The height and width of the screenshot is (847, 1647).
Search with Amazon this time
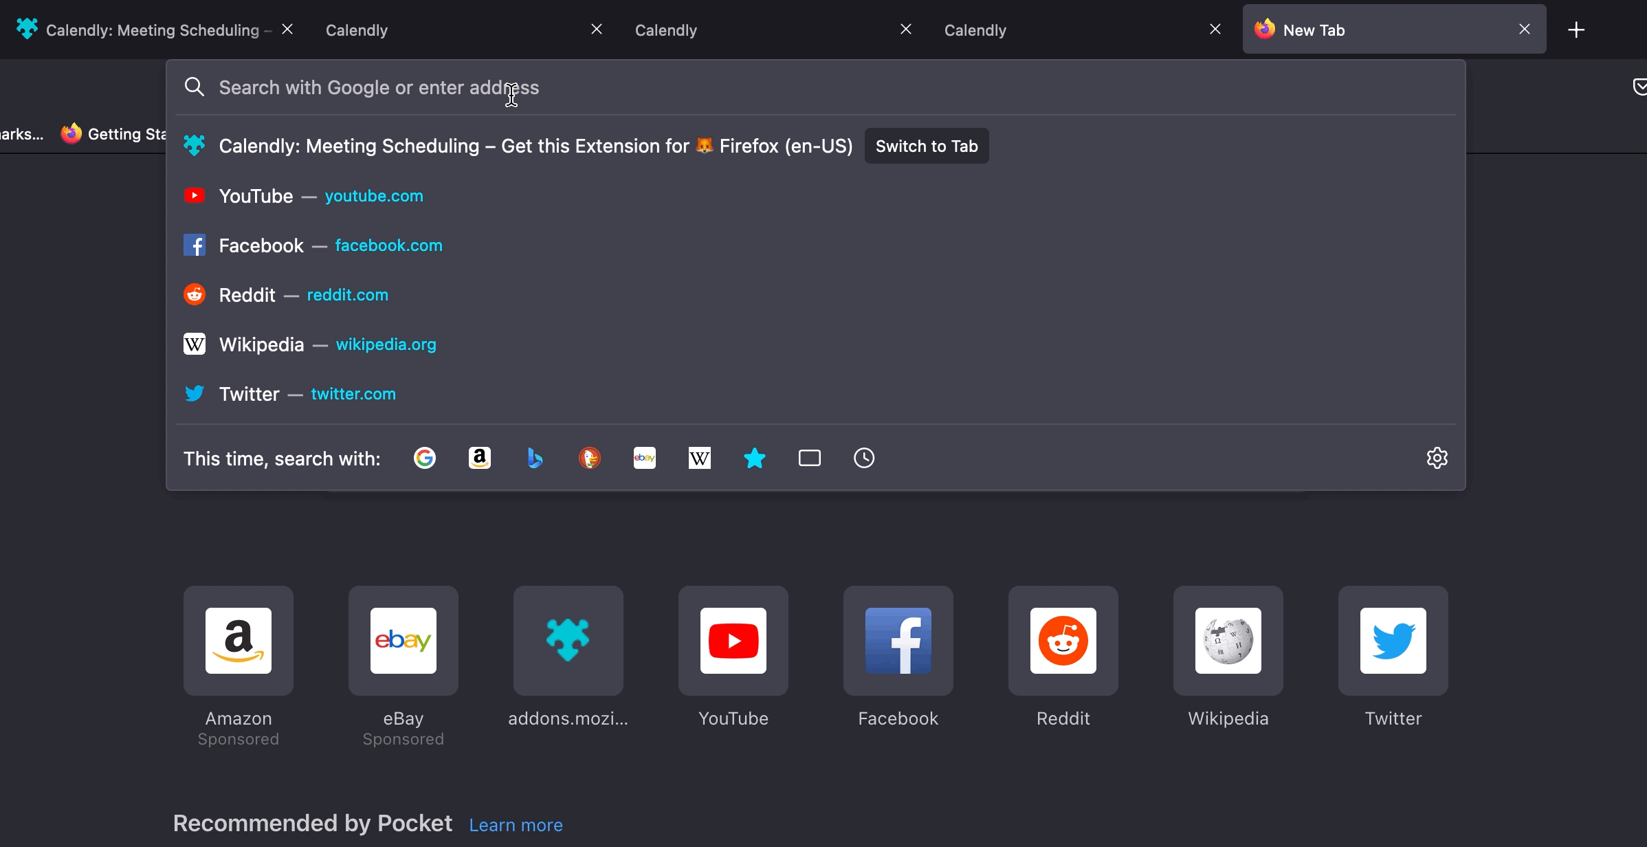pos(480,458)
